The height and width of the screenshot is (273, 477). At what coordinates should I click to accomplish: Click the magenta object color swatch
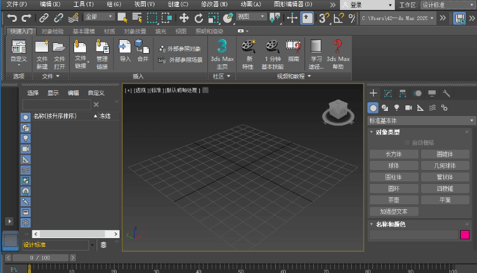tap(464, 235)
